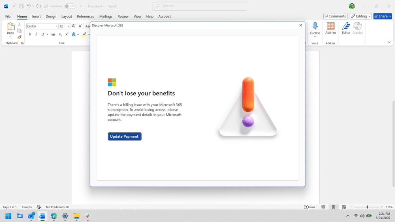Switch to Mailings tab
This screenshot has height=222, width=395.
[106, 16]
